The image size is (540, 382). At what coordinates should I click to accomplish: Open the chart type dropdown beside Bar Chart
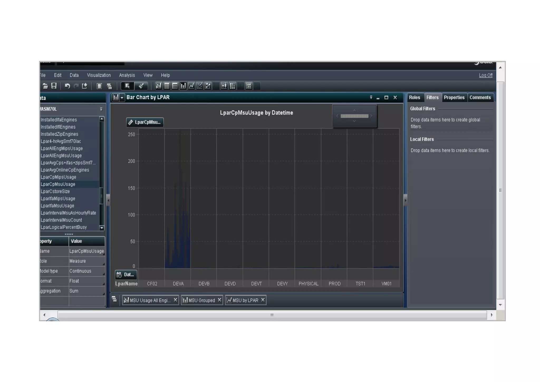(122, 98)
